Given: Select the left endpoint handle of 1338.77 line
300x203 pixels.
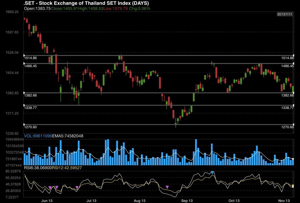Looking at the screenshot, I should click(24, 105).
